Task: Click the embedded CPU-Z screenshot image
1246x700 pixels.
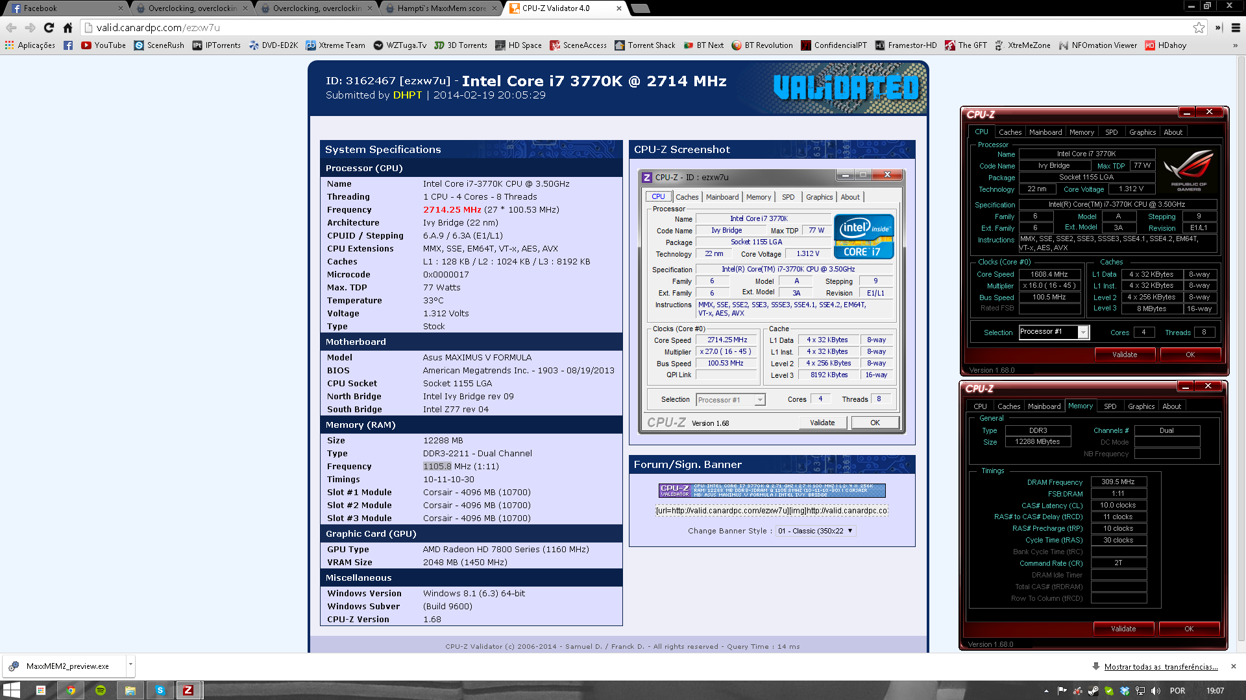Action: 772,301
